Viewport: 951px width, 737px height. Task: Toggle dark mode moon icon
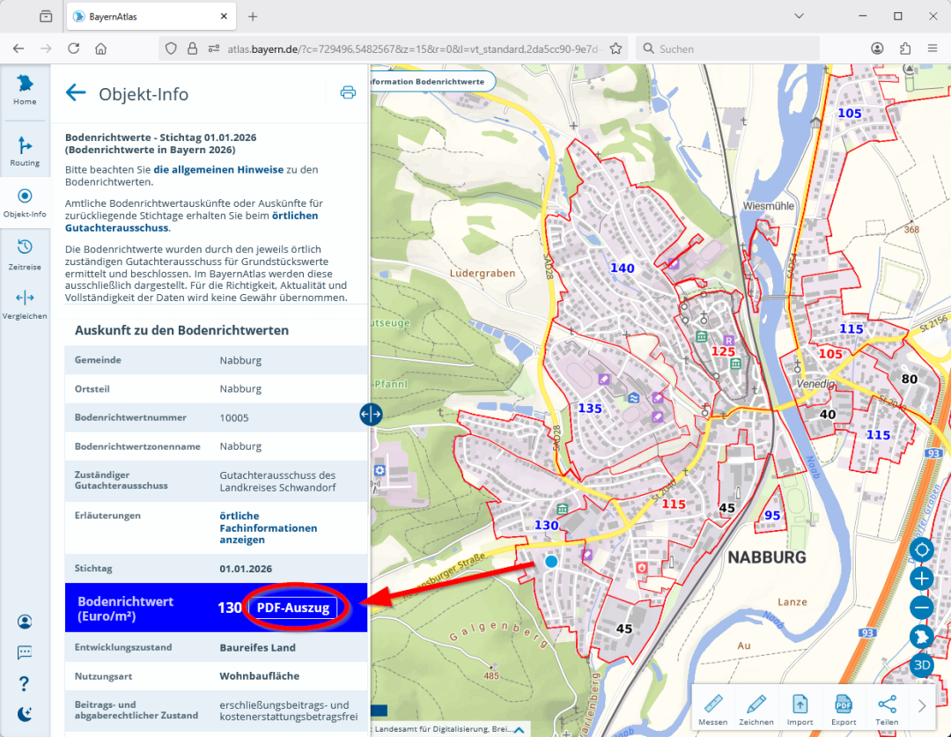tap(25, 714)
